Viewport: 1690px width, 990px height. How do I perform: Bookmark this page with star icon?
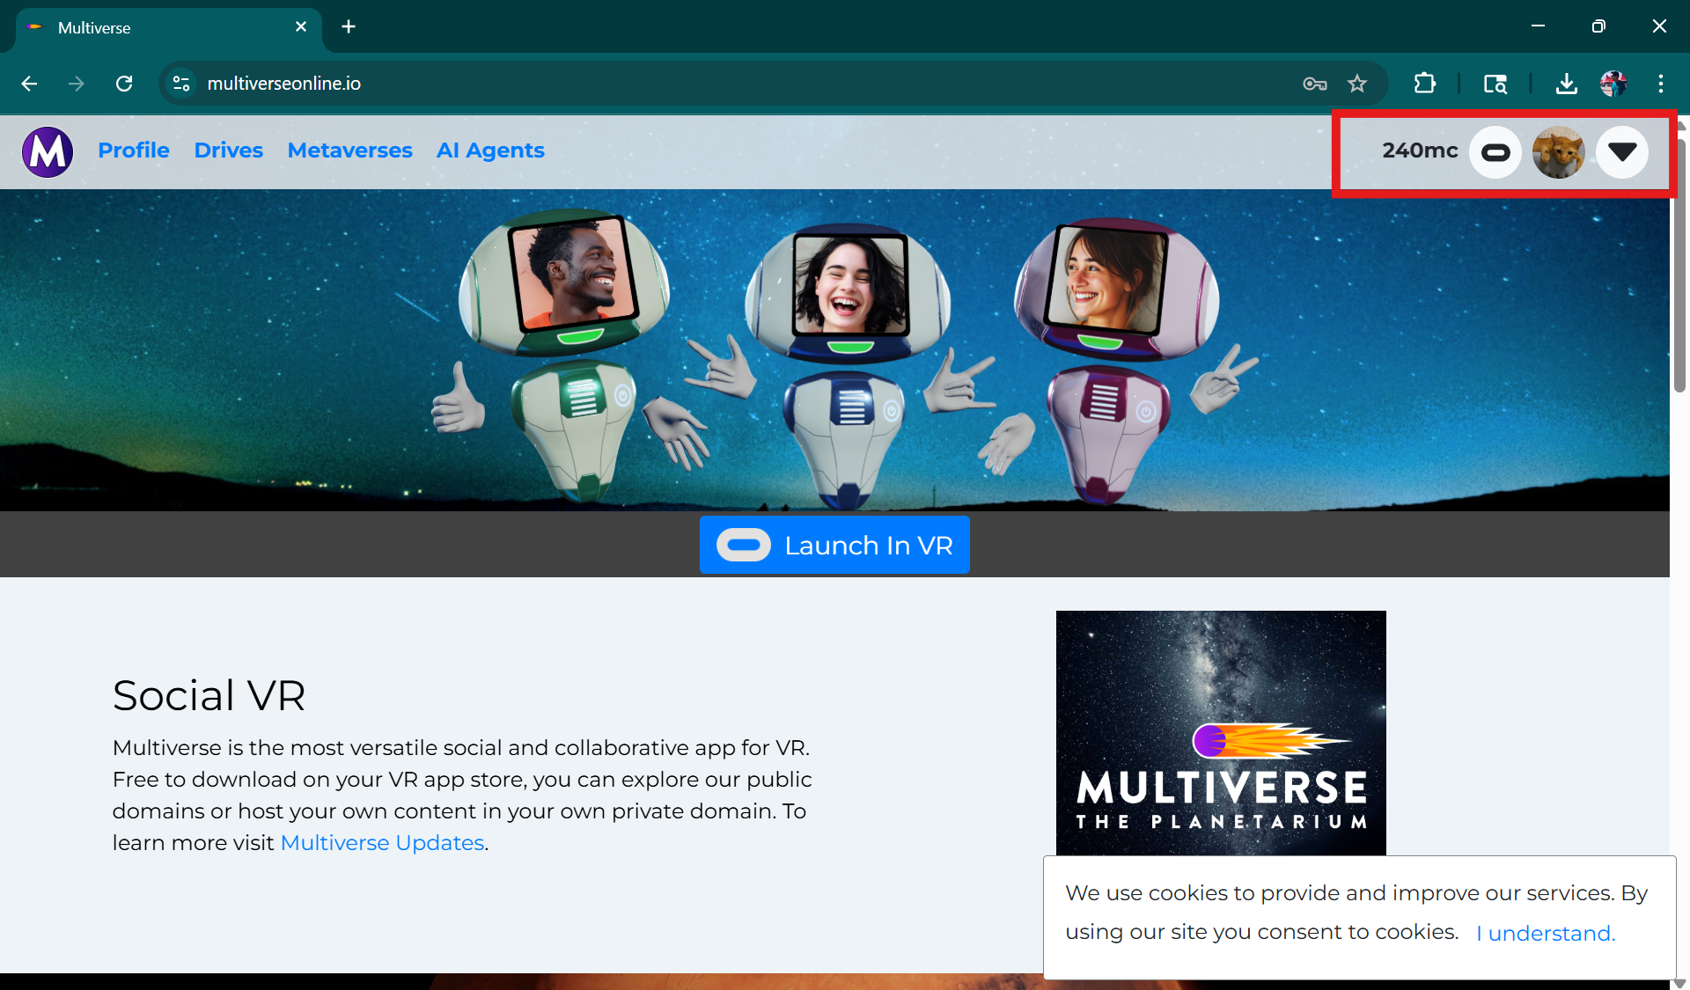[1357, 84]
